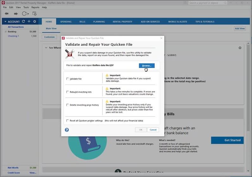Enable the Validate file checkbox

point(67,79)
